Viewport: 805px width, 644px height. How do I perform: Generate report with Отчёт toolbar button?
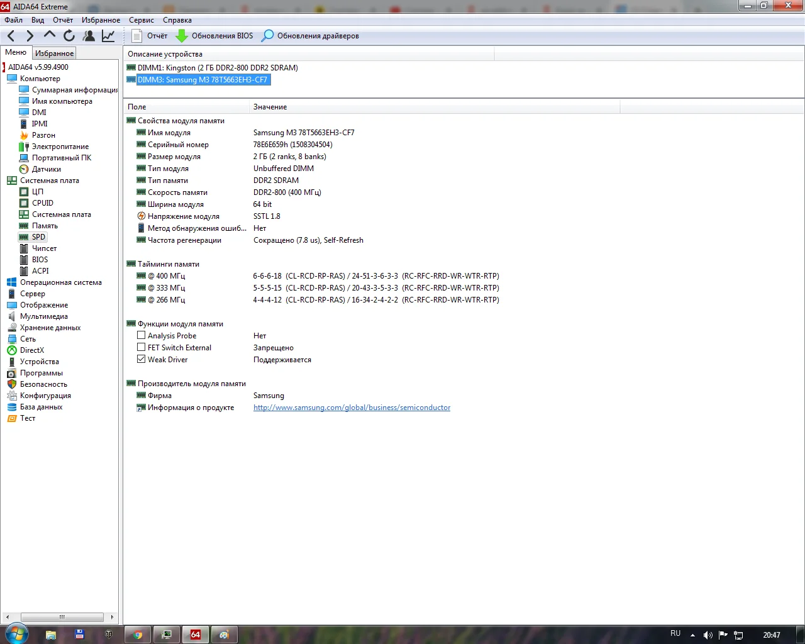click(x=150, y=36)
